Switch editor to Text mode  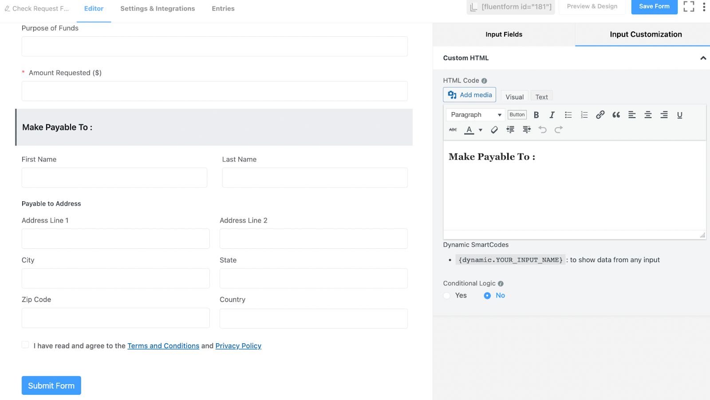click(x=541, y=97)
